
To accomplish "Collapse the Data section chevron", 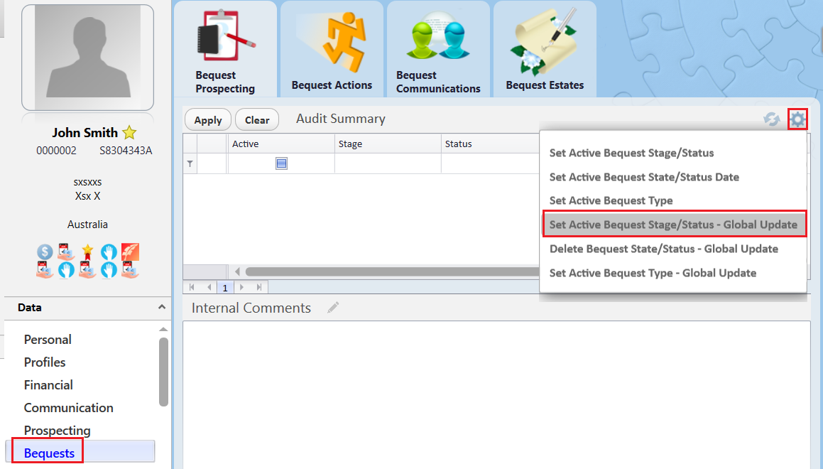I will (162, 307).
